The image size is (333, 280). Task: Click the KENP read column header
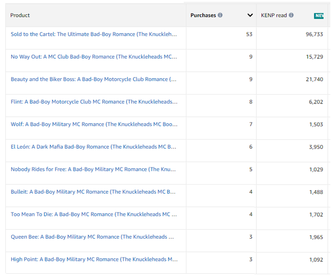(274, 15)
